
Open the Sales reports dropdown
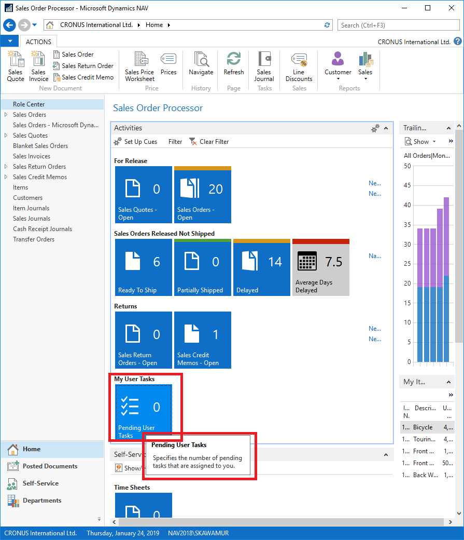pyautogui.click(x=365, y=66)
